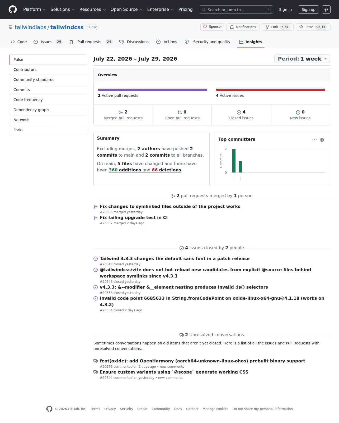Viewport: 339px width, 423px height.
Task: Click the Sponsor heart button
Action: click(x=212, y=27)
